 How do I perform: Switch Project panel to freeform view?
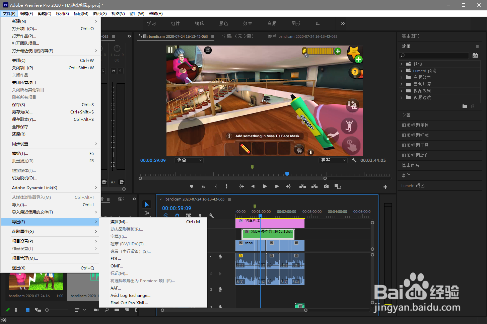pyautogui.click(x=38, y=310)
